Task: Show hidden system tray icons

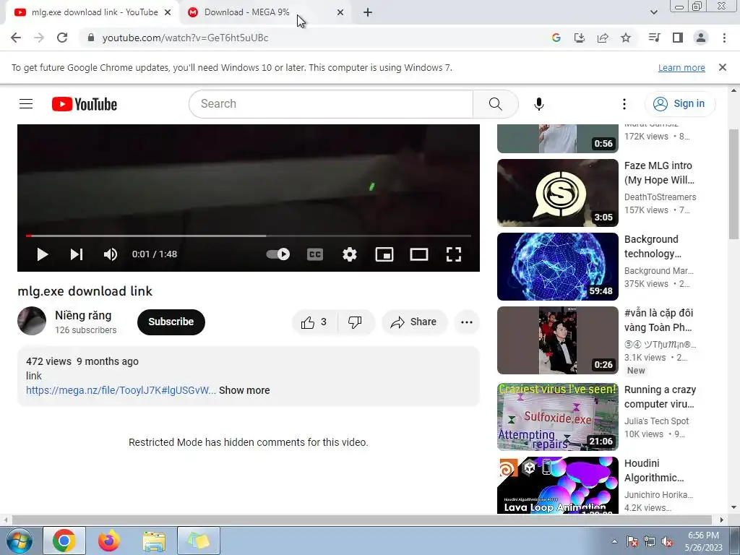Action: click(x=614, y=541)
